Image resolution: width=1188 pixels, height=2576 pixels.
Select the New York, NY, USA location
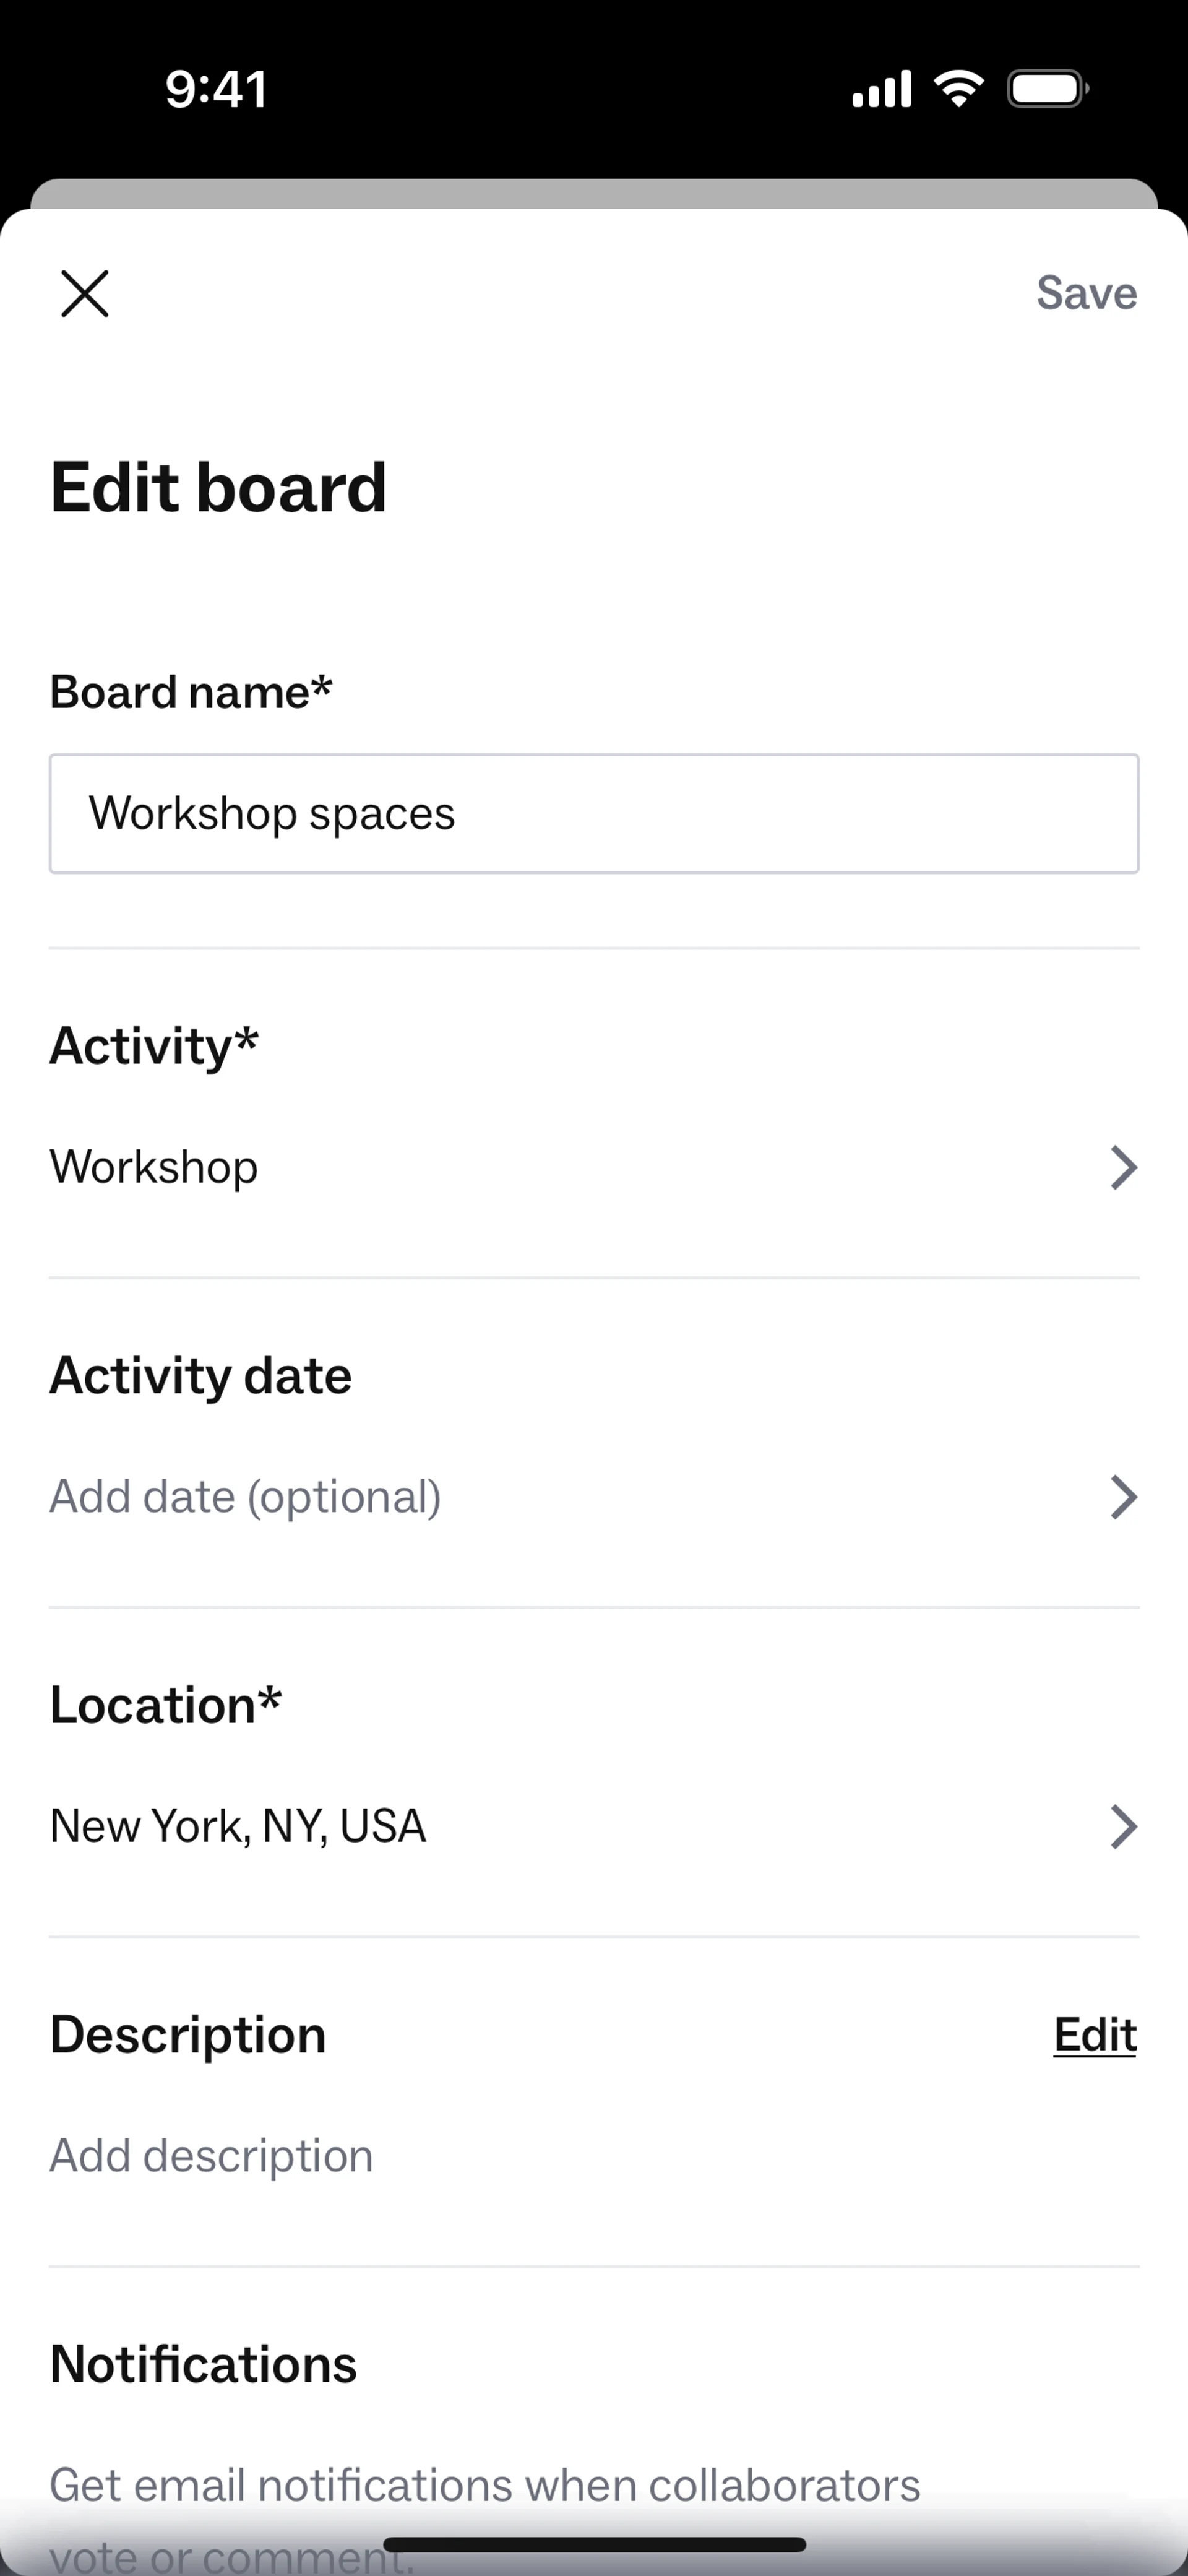tap(238, 1826)
